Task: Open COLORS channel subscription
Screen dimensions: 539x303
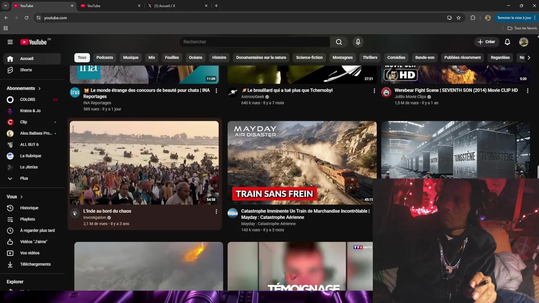Action: click(32, 100)
